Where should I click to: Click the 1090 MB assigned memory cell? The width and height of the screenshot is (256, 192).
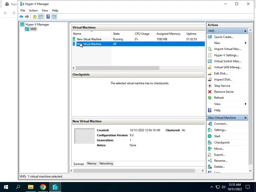[x=162, y=39]
